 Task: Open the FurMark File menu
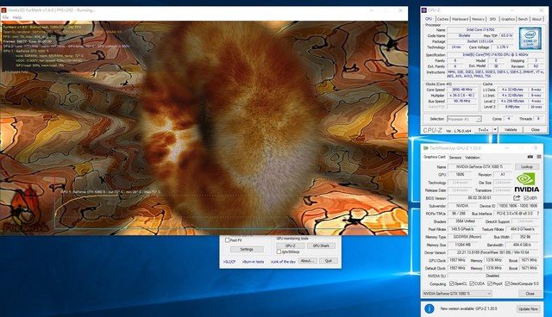click(x=5, y=17)
